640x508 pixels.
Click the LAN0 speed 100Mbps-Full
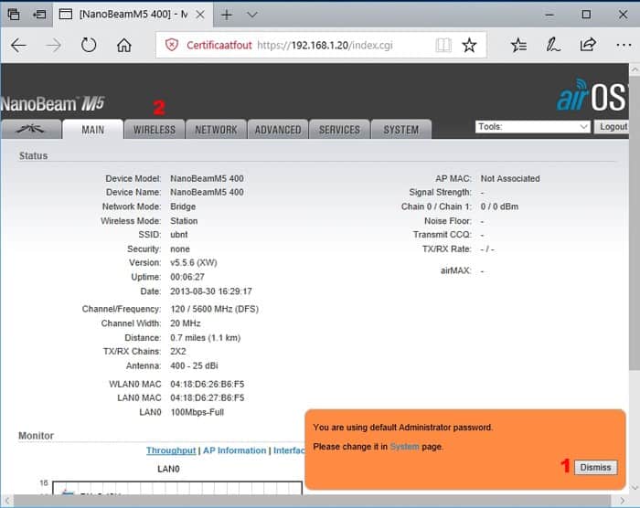coord(197,412)
